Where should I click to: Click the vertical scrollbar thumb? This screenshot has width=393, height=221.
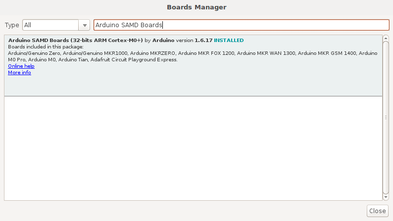[x=386, y=117]
